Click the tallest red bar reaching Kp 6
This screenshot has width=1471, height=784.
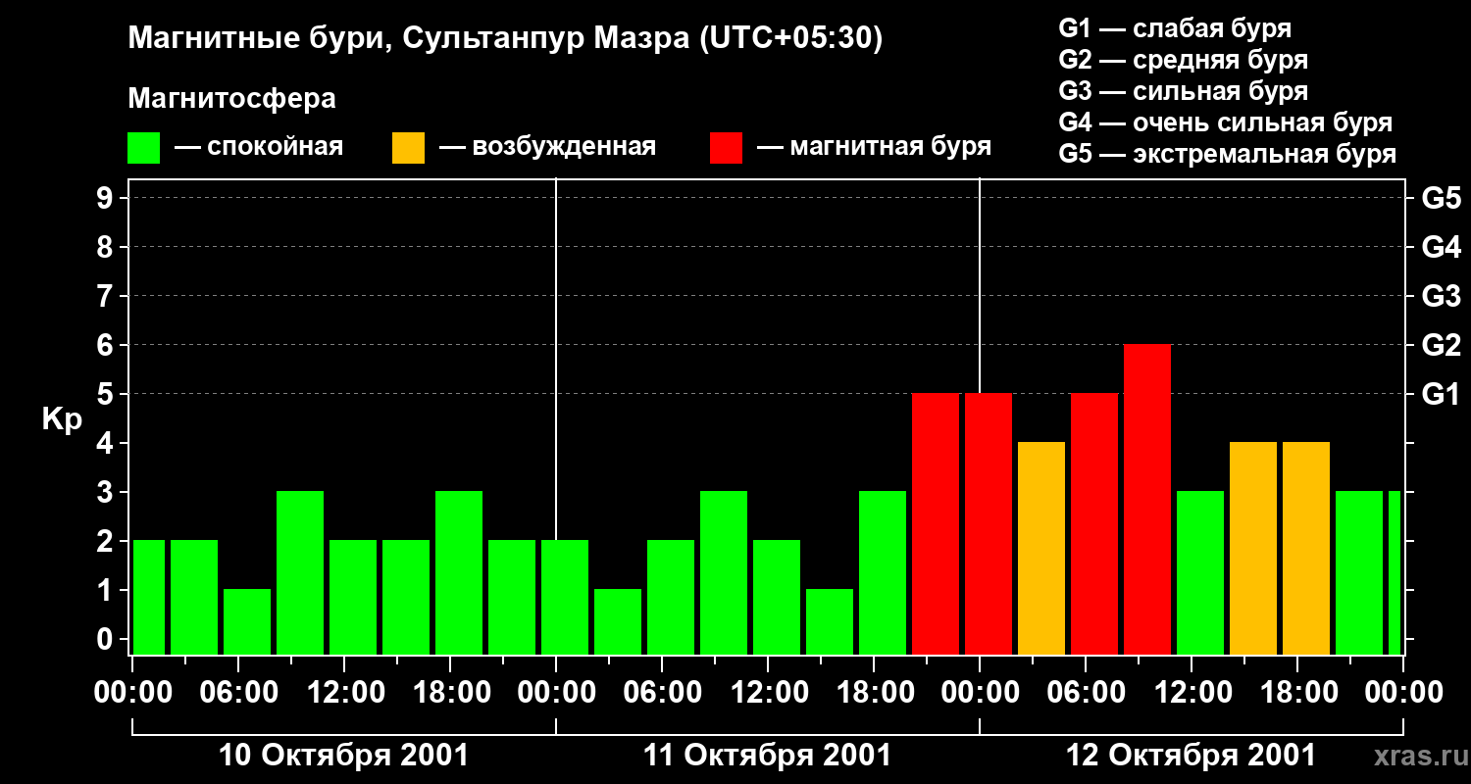pos(1147,500)
